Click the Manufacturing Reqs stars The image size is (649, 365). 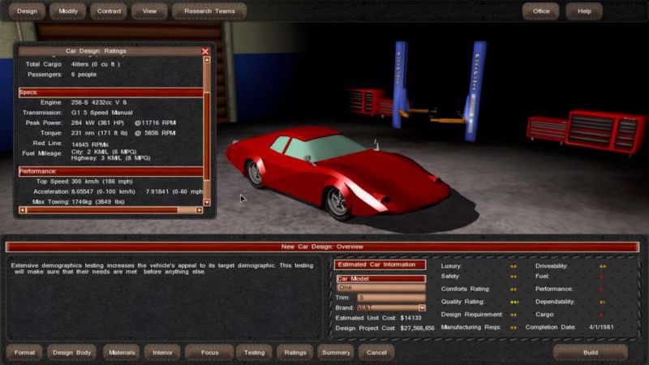pos(514,328)
